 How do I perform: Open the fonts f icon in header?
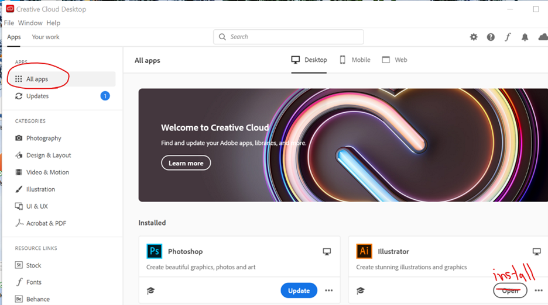coord(508,37)
